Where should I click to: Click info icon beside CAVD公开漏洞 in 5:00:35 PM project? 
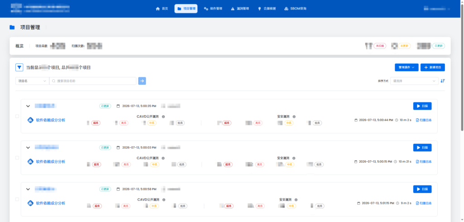pyautogui.click(x=163, y=116)
